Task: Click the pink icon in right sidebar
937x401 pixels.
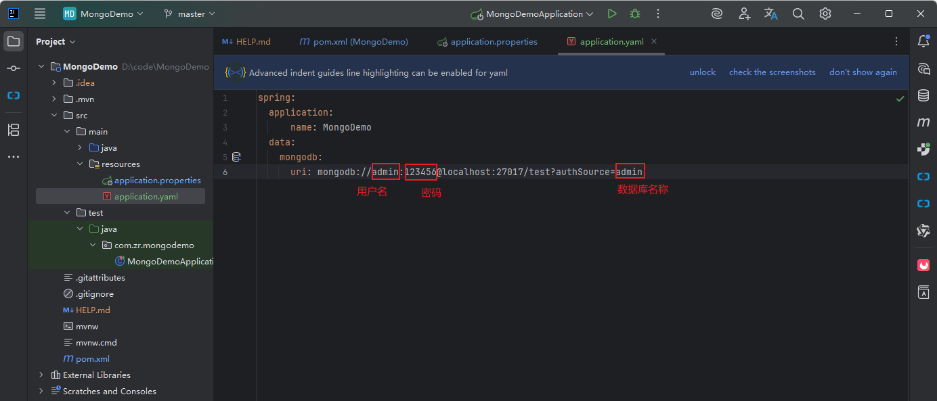Action: (x=923, y=265)
